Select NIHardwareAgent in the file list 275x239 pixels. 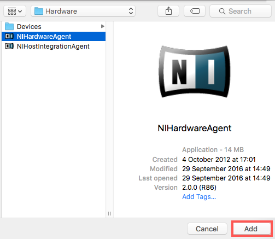click(x=54, y=36)
